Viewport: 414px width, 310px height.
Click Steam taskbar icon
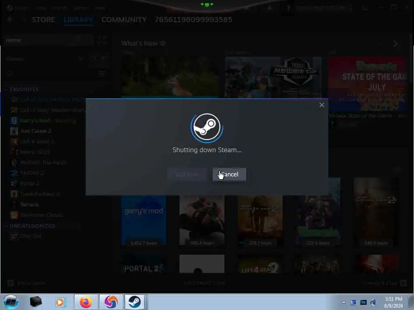tap(135, 302)
